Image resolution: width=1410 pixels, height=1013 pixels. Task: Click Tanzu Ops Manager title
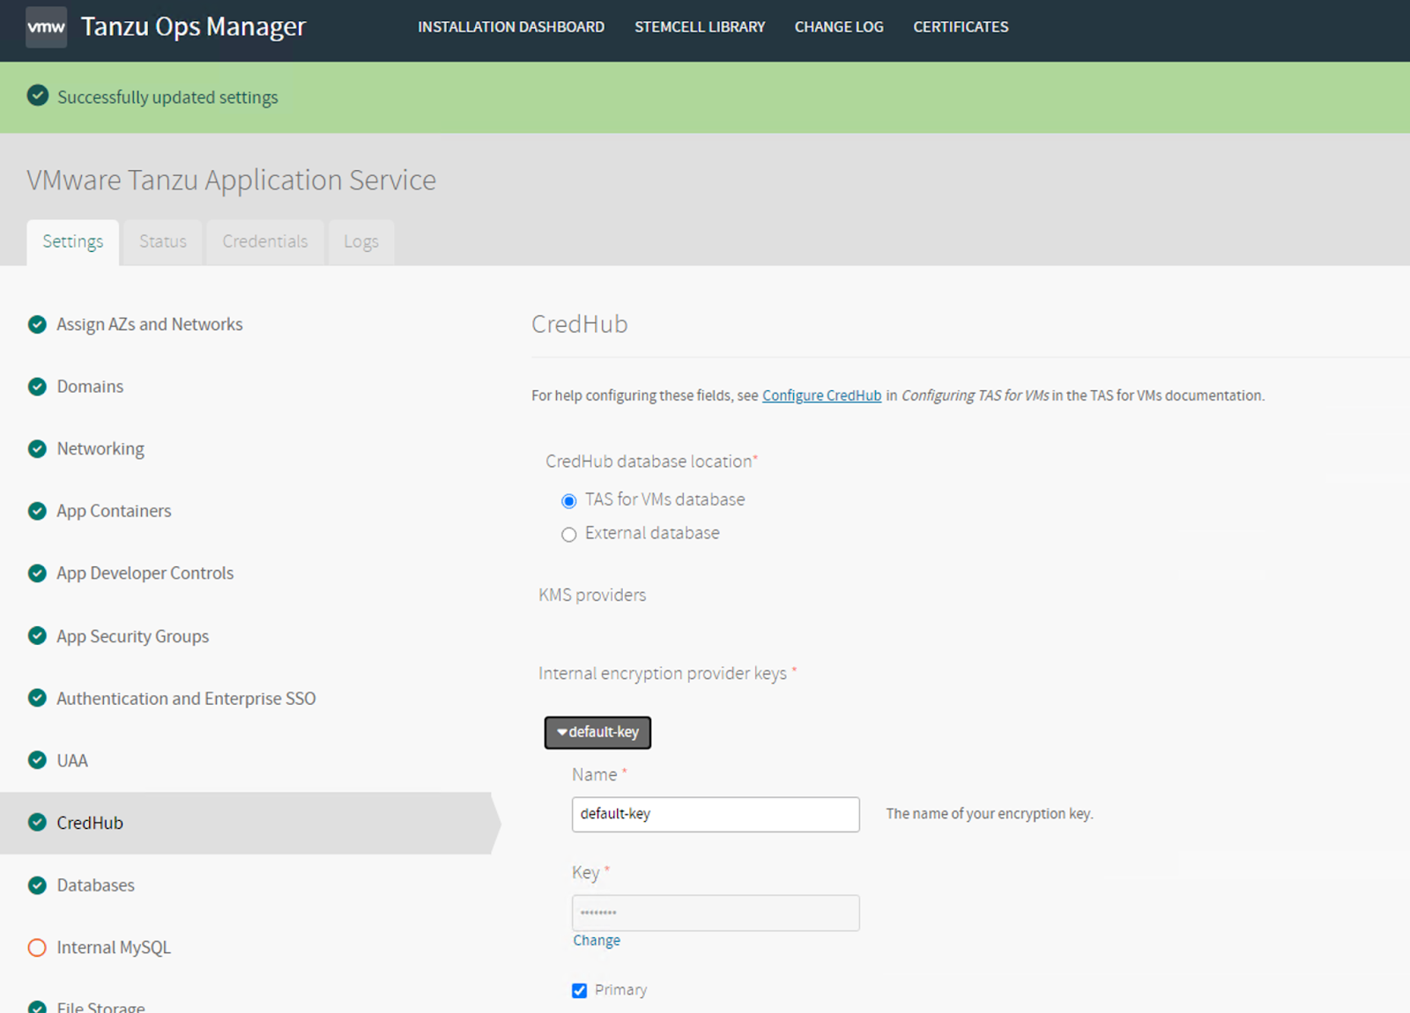coord(193,27)
